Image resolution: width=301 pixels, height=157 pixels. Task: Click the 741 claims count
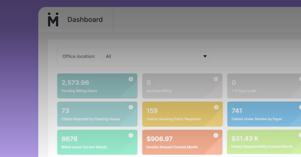(237, 111)
